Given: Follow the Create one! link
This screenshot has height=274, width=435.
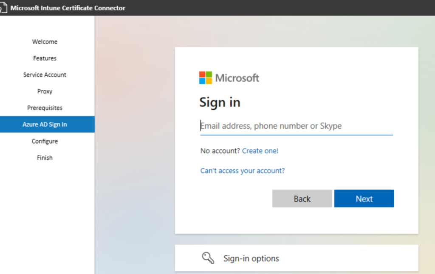Looking at the screenshot, I should [x=260, y=151].
